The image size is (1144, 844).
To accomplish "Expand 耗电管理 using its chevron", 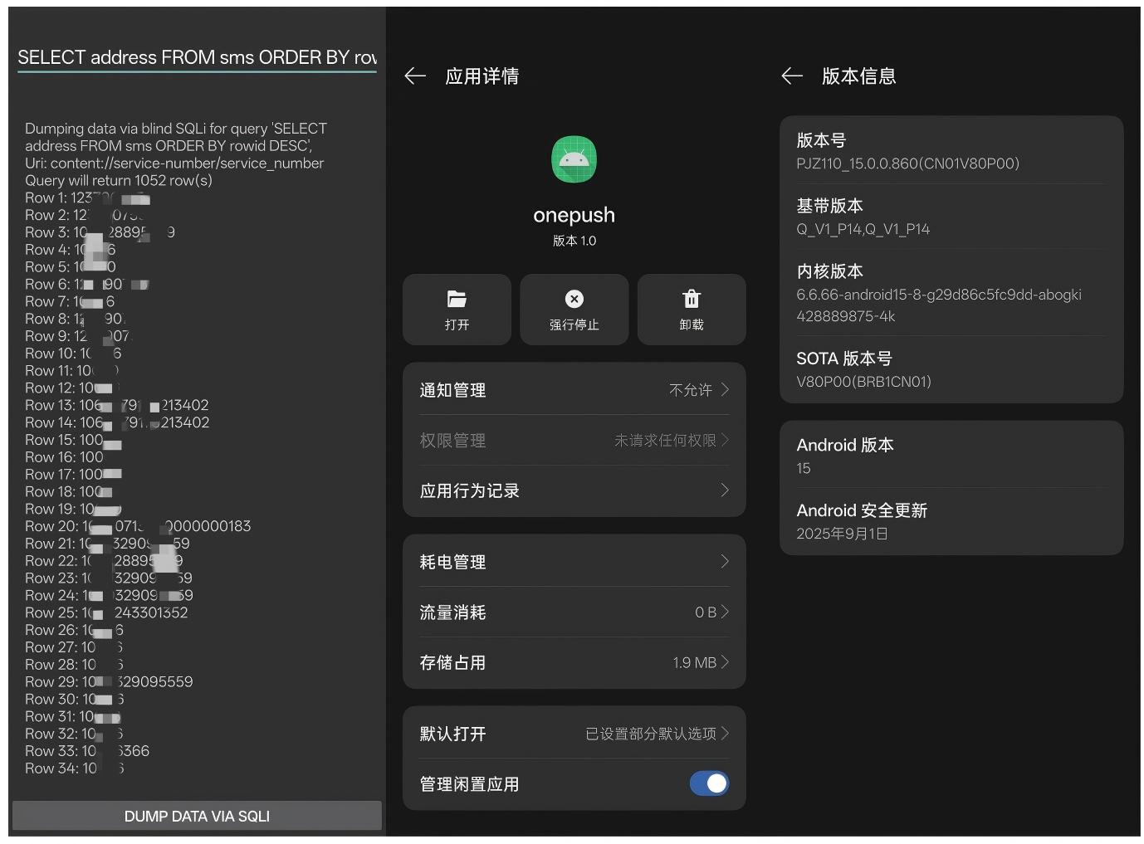I will click(x=725, y=562).
